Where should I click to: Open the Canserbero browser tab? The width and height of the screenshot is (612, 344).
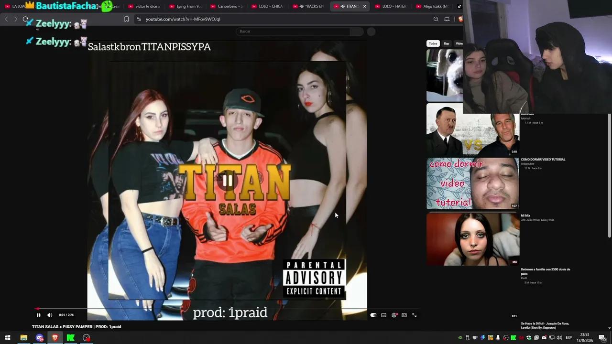click(x=226, y=6)
